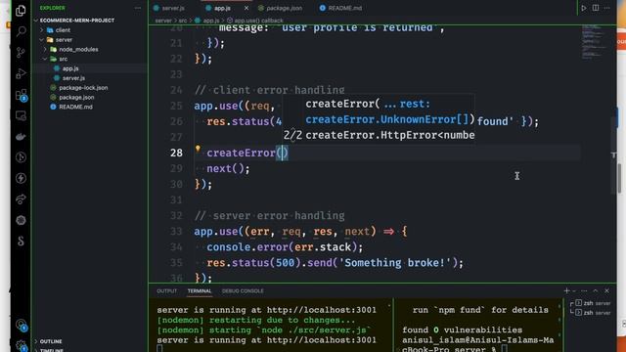
Task: Open the clock-shaped activity bar icon
Action: tap(21, 157)
